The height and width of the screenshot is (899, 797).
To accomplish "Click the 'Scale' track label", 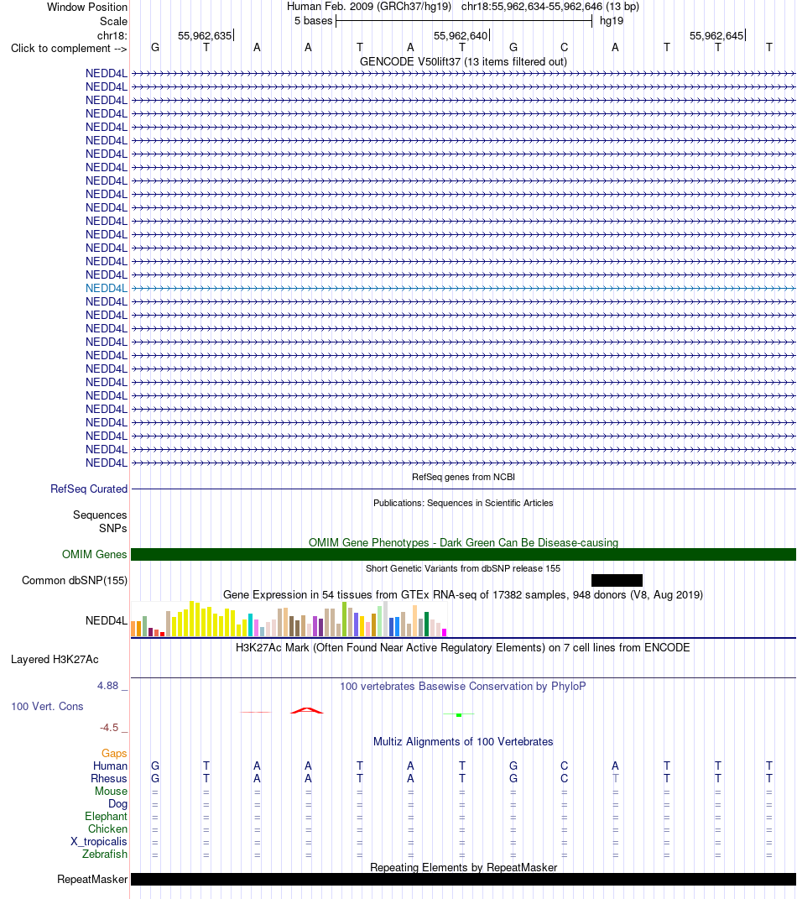I will [x=113, y=21].
